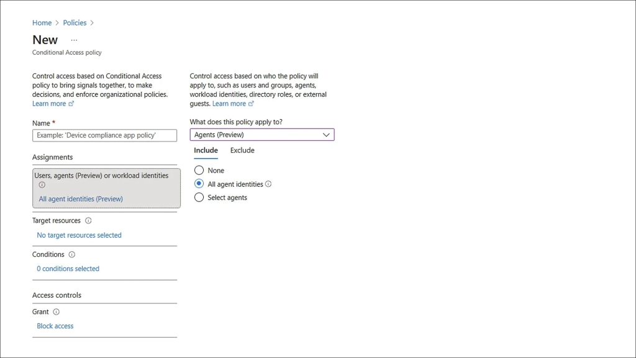
Task: Click the info icon beside Conditions
Action: (71, 254)
